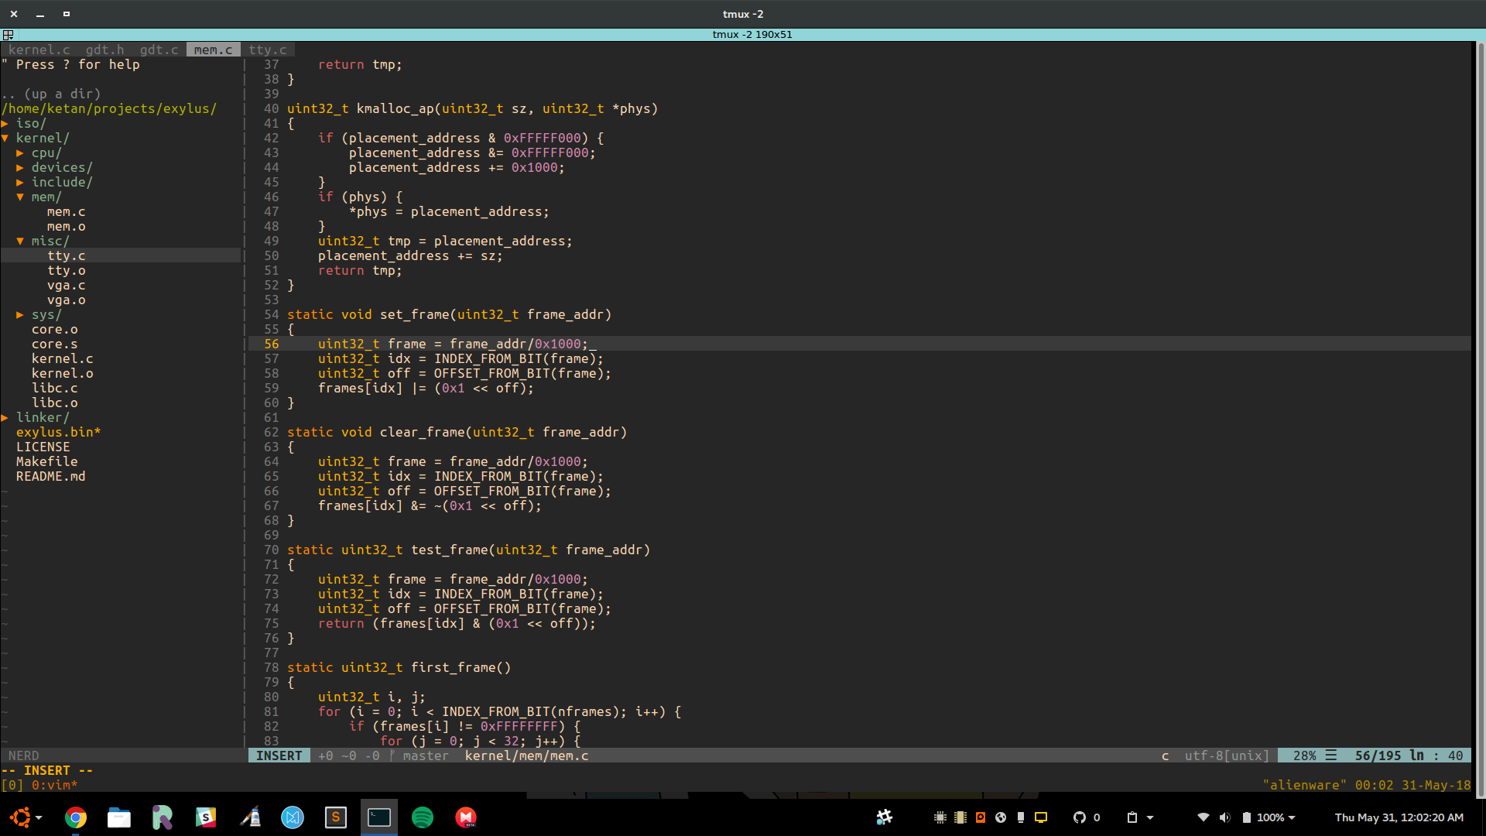Click the /home/ketan/projects/exylus/ root path
Viewport: 1486px width, 836px height.
coord(109,108)
